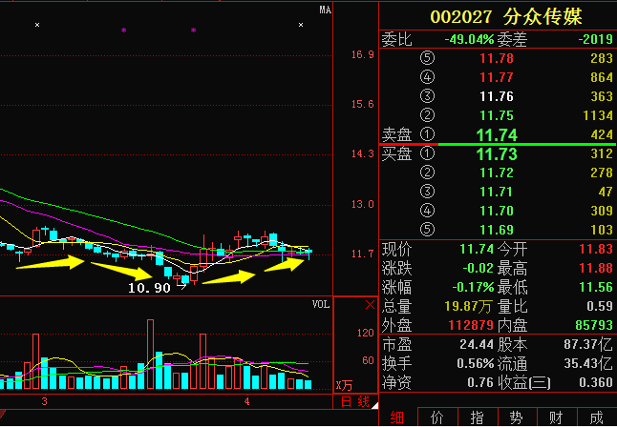The image size is (617, 427).
Task: Click the 委比 value -49.04%
Action: [470, 39]
